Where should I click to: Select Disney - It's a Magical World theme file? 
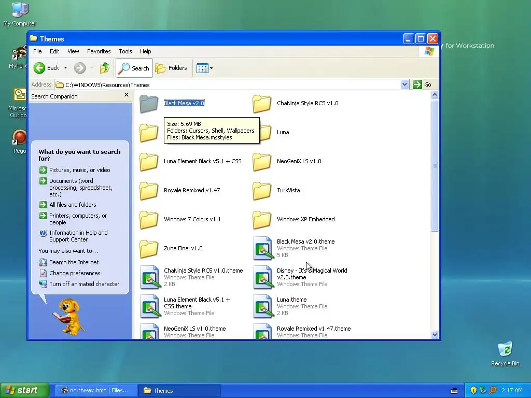300,277
